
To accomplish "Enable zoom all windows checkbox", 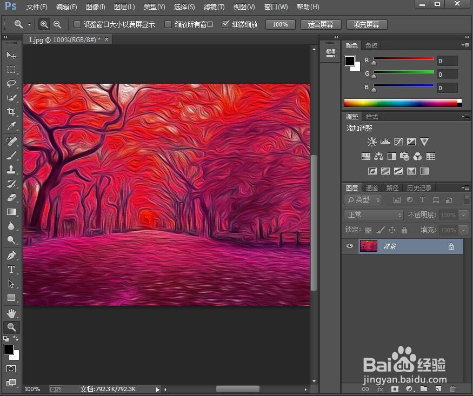I will click(168, 24).
